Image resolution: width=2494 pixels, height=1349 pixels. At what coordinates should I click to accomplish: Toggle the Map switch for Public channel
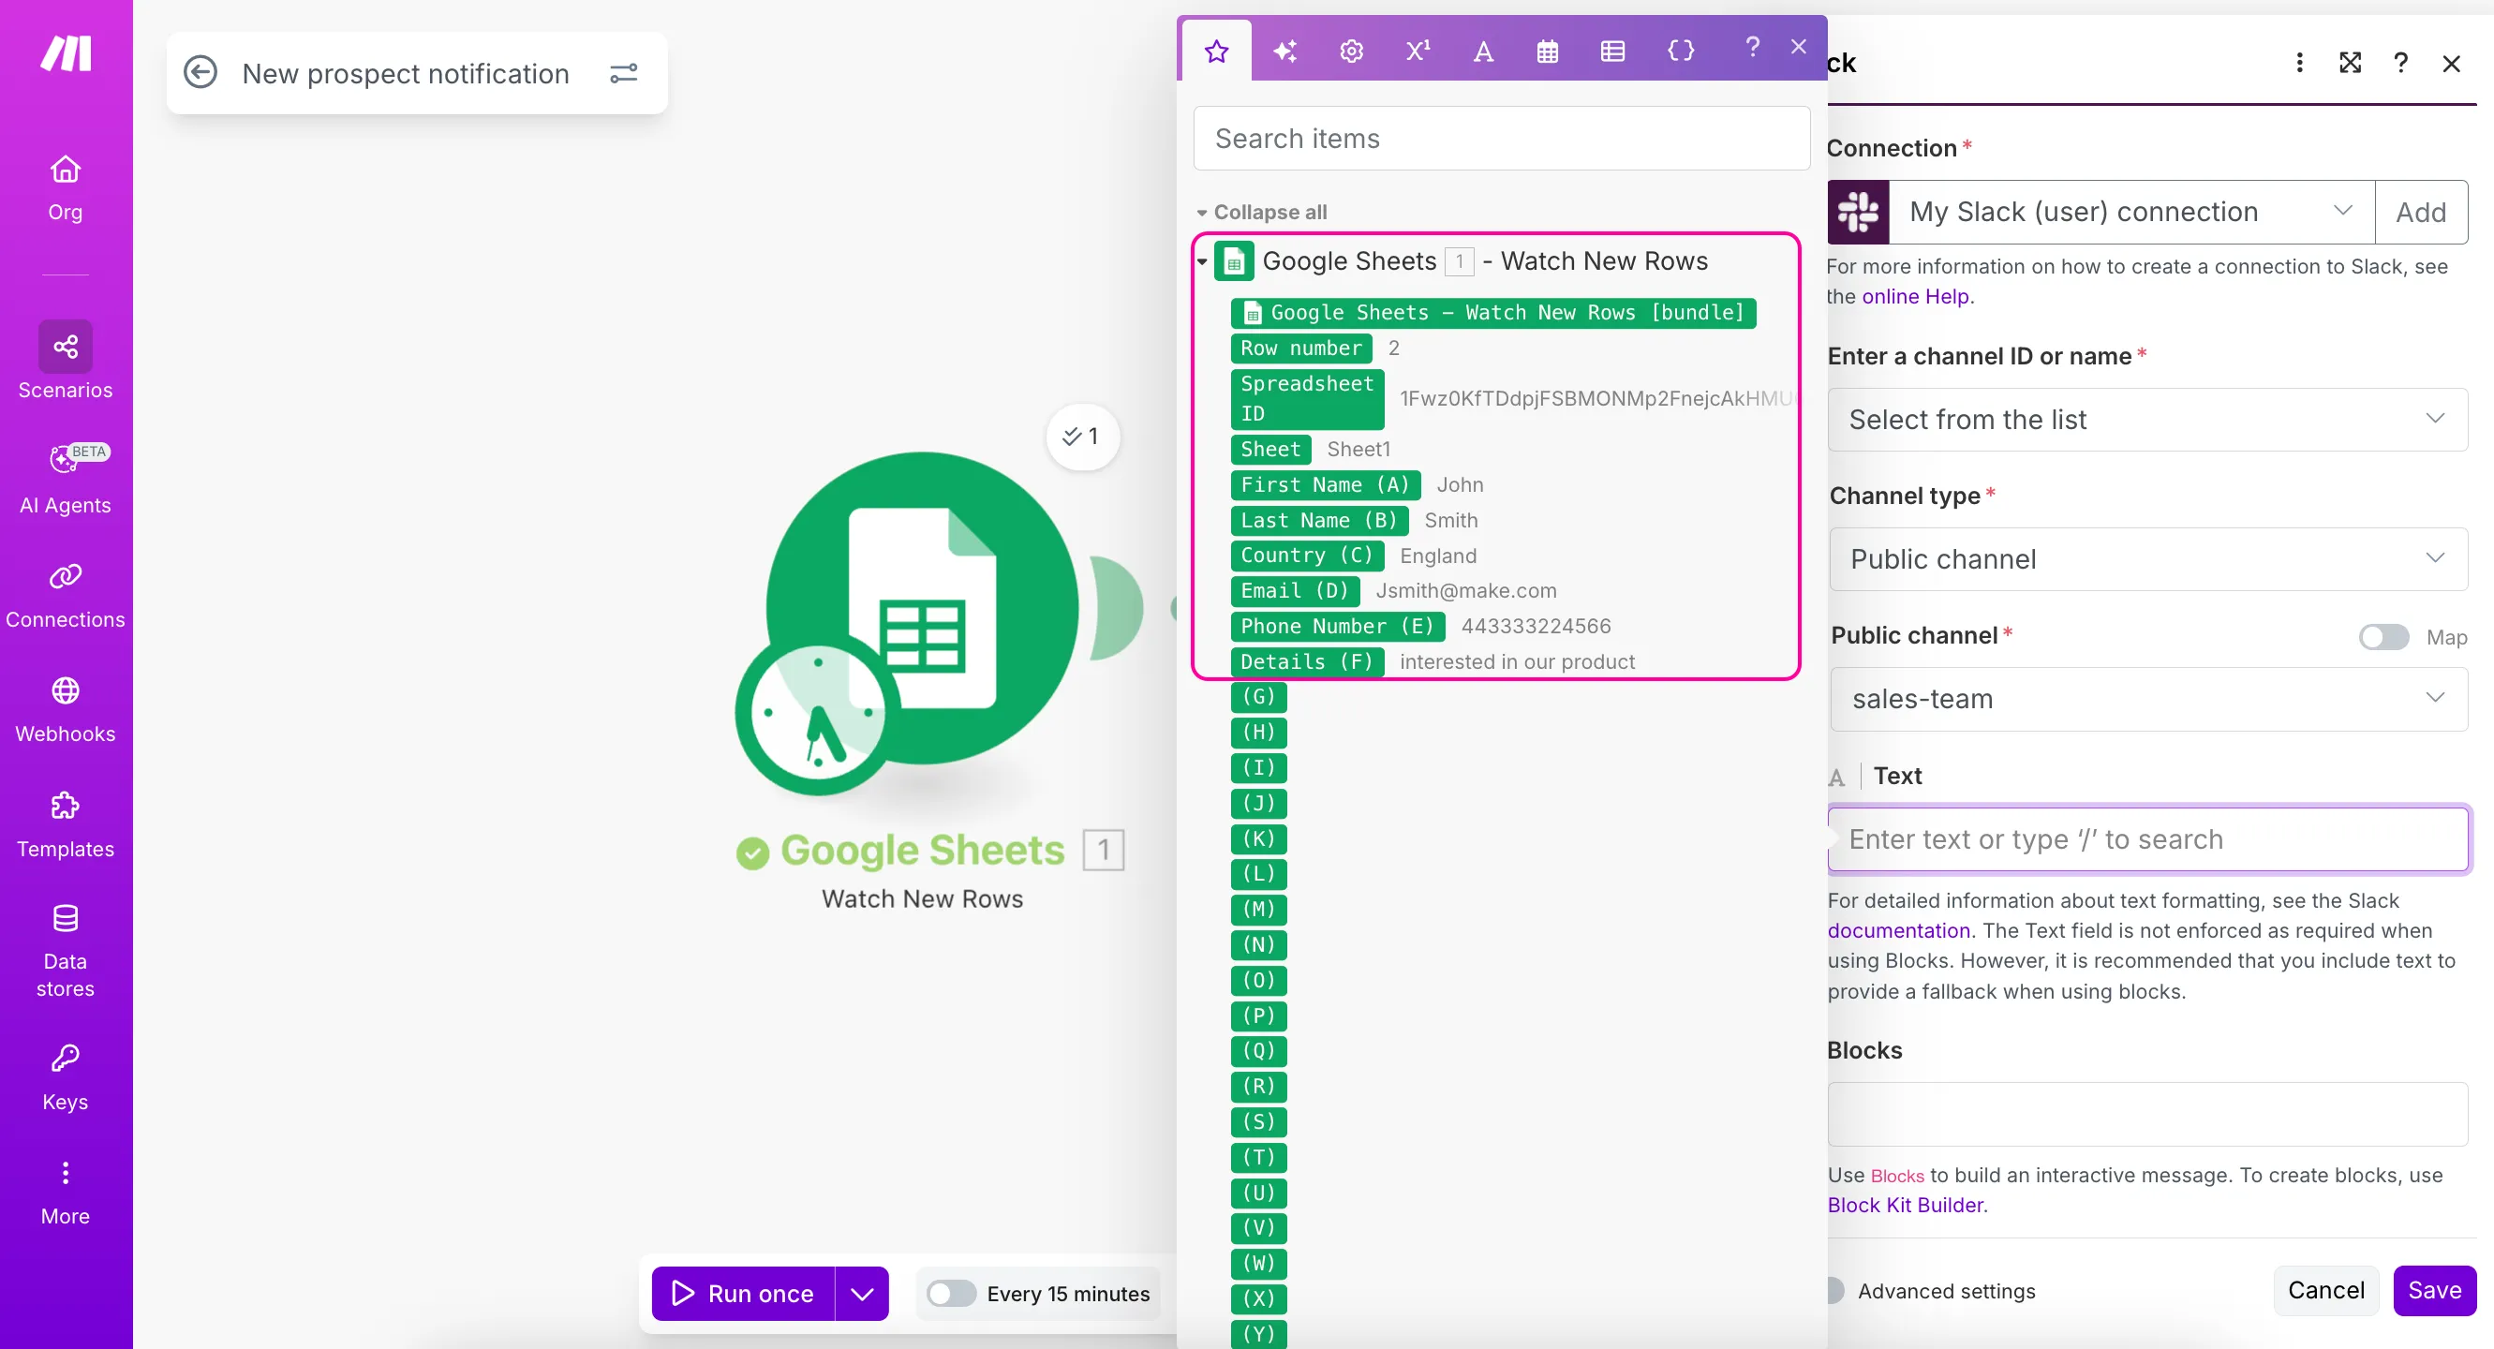pos(2383,637)
